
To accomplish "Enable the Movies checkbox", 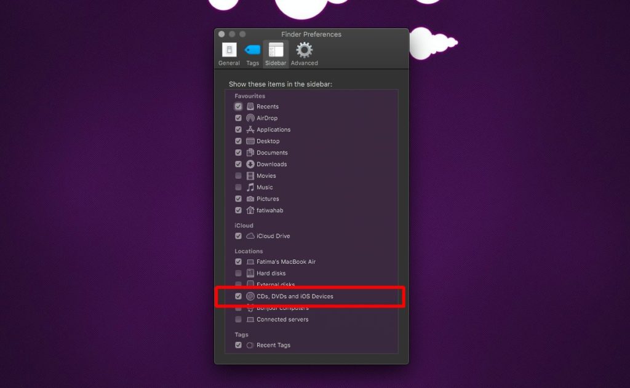I will click(x=239, y=176).
